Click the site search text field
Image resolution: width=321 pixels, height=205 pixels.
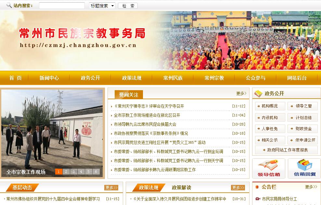[x=62, y=6]
